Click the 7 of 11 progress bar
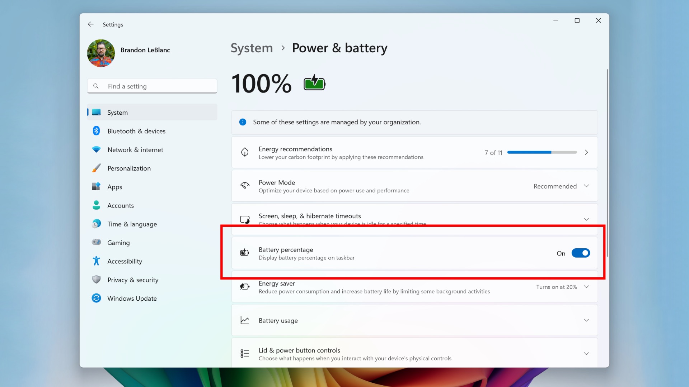 click(x=542, y=152)
